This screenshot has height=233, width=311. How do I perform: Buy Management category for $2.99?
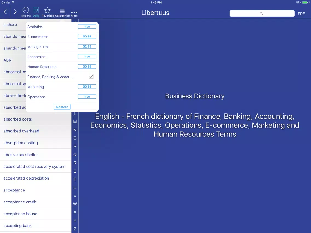pos(87,46)
